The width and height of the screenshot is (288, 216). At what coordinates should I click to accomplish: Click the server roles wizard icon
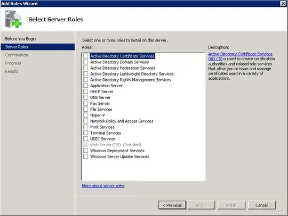point(13,19)
